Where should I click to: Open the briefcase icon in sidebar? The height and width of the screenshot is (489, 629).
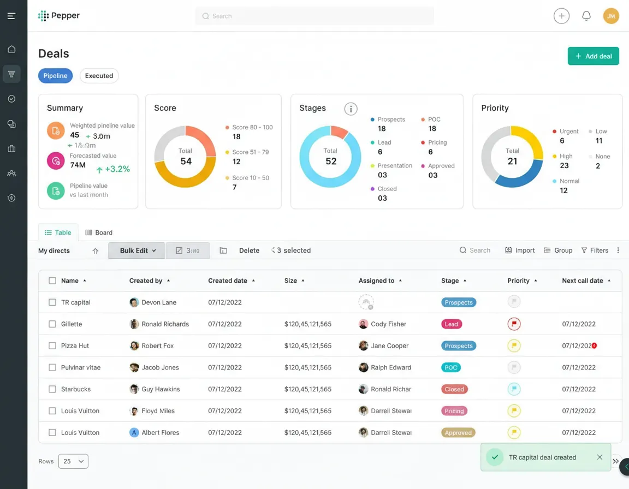pos(11,148)
